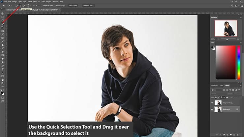Pick a color in the red color field

pos(226,63)
